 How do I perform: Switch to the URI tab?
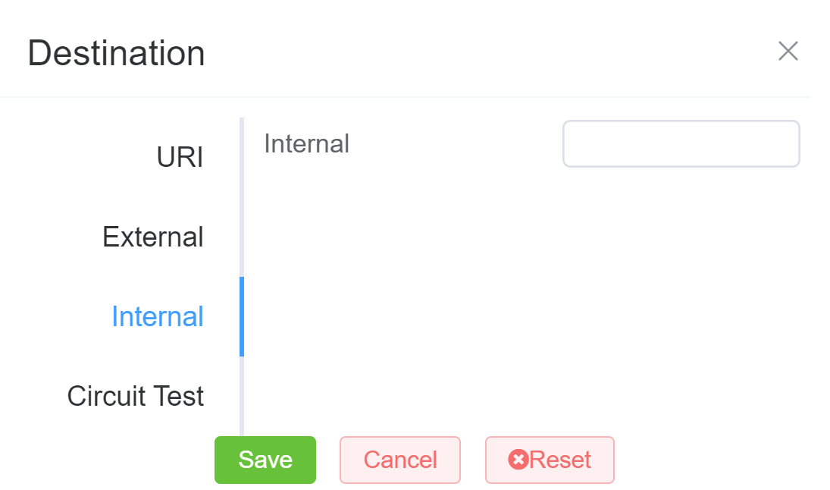[180, 158]
